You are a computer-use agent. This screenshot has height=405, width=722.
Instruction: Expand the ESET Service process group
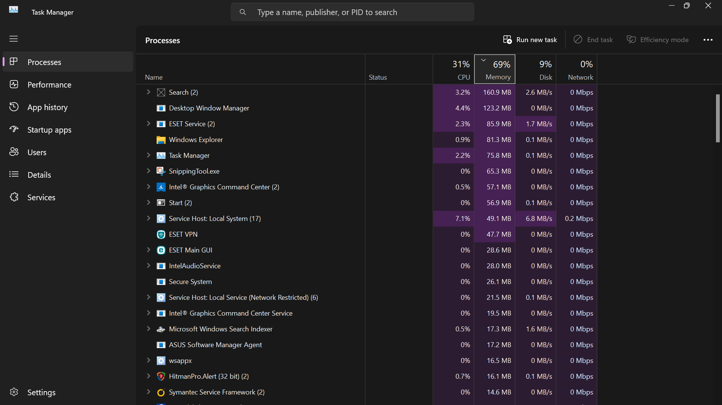pyautogui.click(x=148, y=124)
